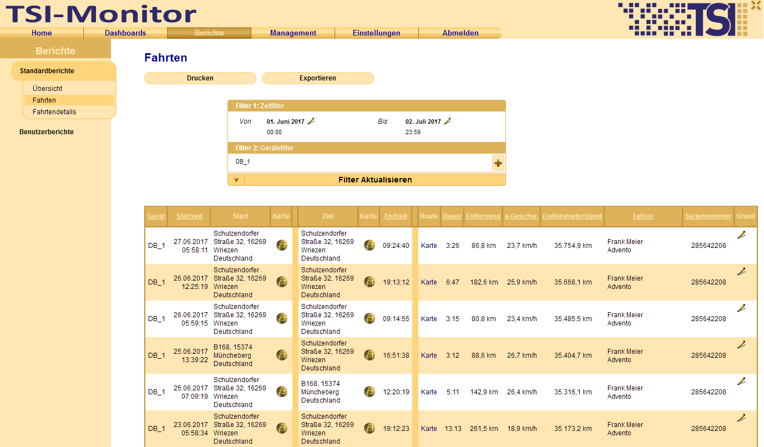The image size is (764, 447).
Task: Open start map globe for 25.06.2017 07:09:19 trip
Action: coord(282,392)
